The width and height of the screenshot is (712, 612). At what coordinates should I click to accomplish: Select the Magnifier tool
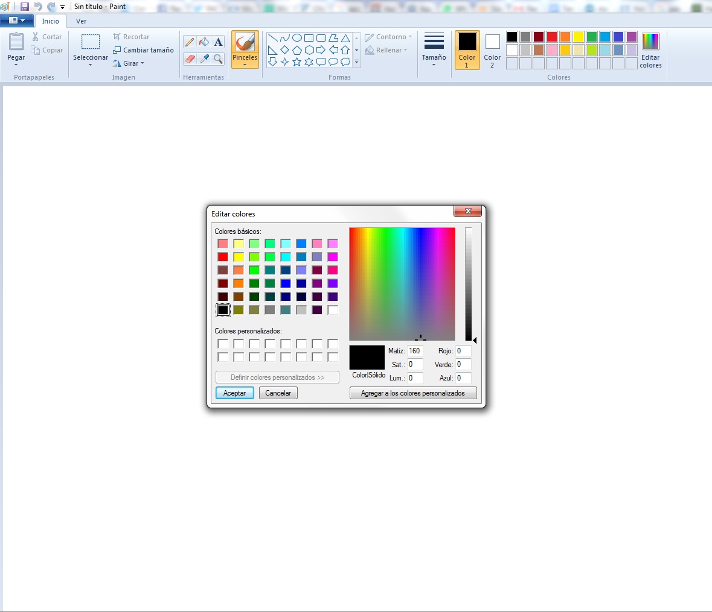coord(219,59)
